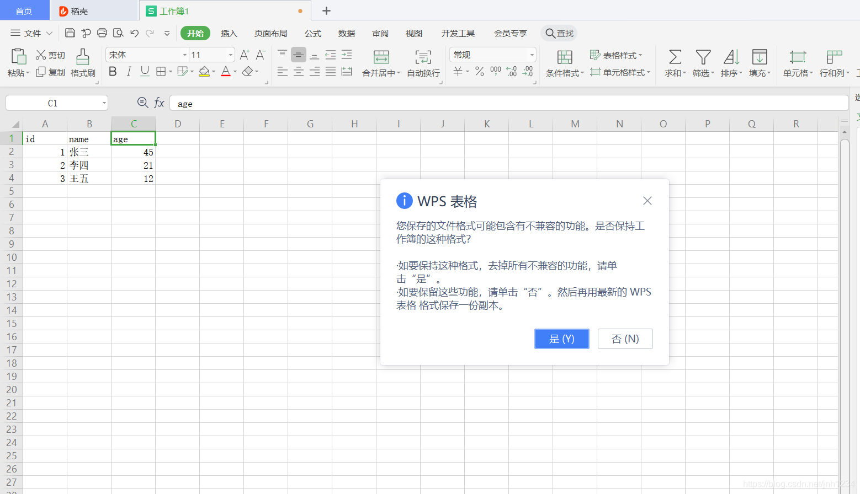Increase font size icon

245,55
